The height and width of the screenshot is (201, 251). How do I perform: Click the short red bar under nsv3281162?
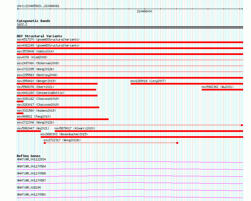click(20, 101)
